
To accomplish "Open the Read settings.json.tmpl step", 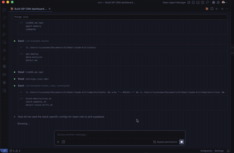I will (x=33, y=79).
